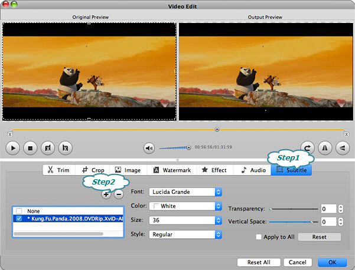
Task: Check the None subtitle checkbox
Action: [x=19, y=211]
